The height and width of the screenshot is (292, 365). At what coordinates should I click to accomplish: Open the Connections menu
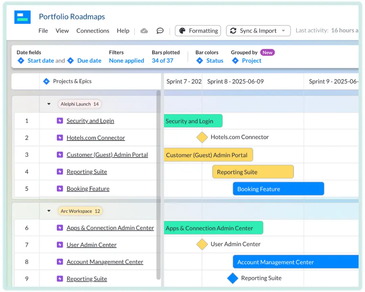coord(93,31)
